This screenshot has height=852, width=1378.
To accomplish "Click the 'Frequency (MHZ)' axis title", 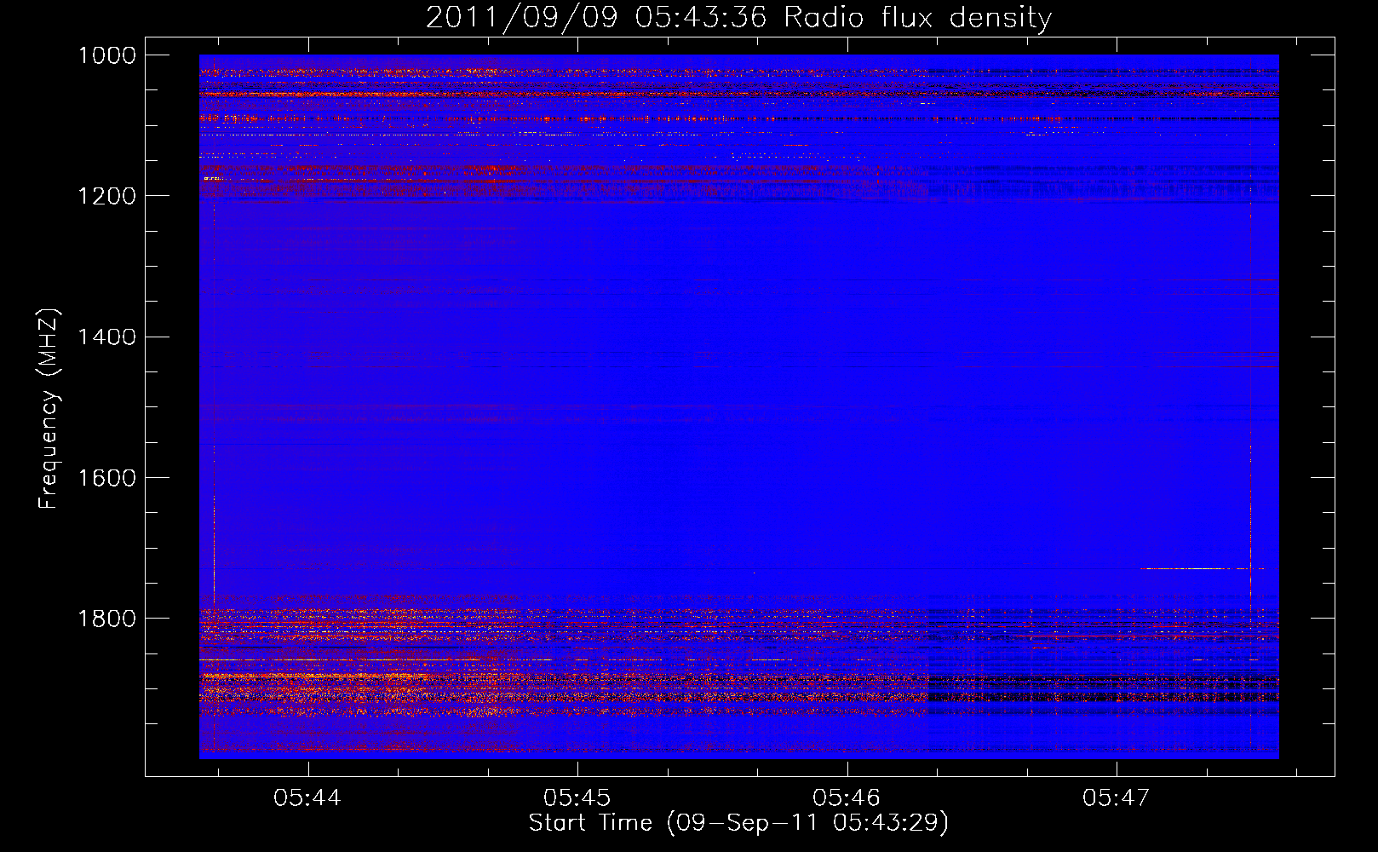I will pyautogui.click(x=49, y=409).
